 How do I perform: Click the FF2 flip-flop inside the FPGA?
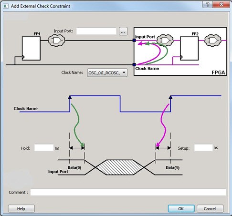(189, 49)
